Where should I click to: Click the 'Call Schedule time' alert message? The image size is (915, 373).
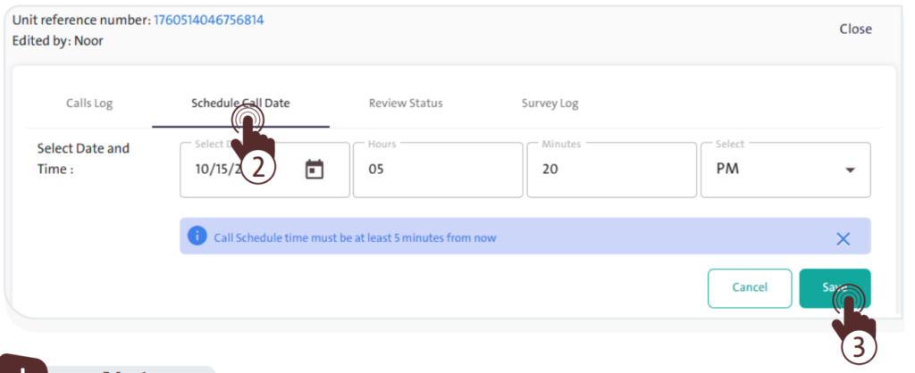coord(355,238)
